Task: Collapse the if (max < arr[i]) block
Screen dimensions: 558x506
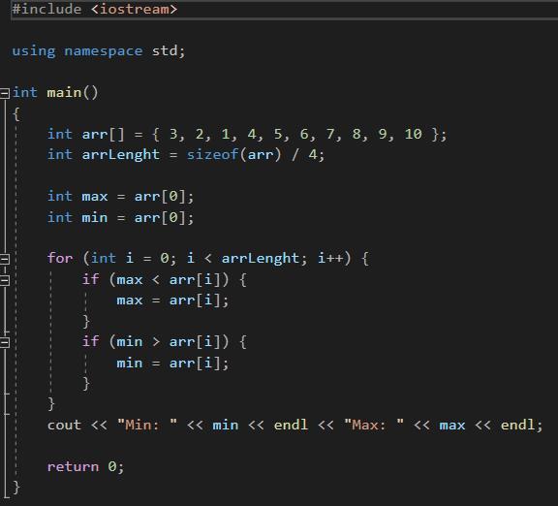Action: tap(5, 280)
